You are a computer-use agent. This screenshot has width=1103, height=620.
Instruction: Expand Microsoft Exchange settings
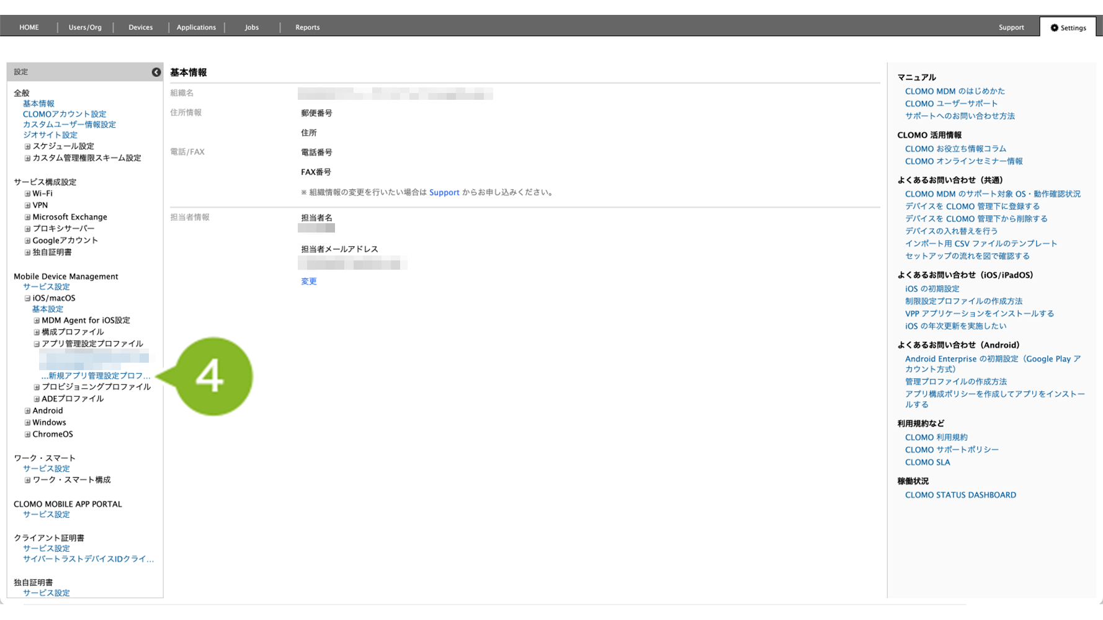click(27, 218)
